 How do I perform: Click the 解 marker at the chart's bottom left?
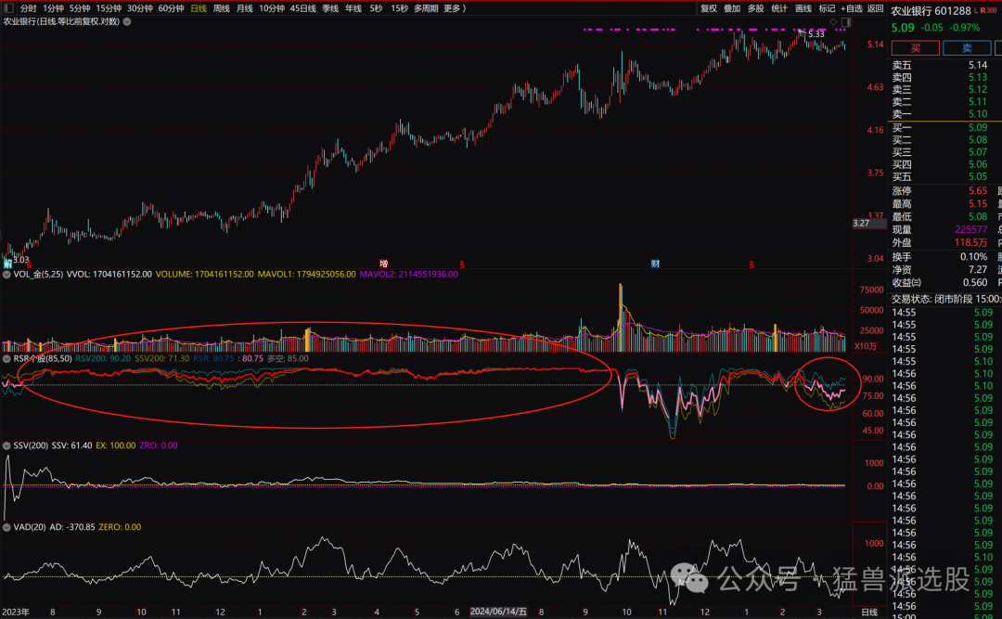(7, 264)
